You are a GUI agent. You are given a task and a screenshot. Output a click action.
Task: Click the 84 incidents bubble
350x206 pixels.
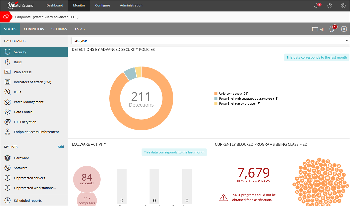coord(87,179)
